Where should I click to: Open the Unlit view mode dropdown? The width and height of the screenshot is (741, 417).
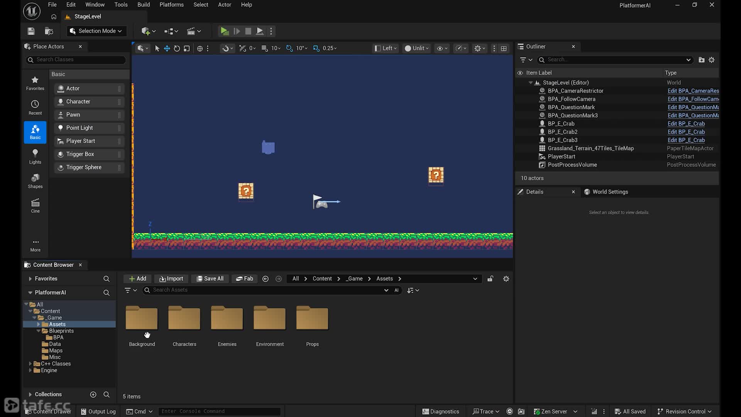(x=416, y=48)
